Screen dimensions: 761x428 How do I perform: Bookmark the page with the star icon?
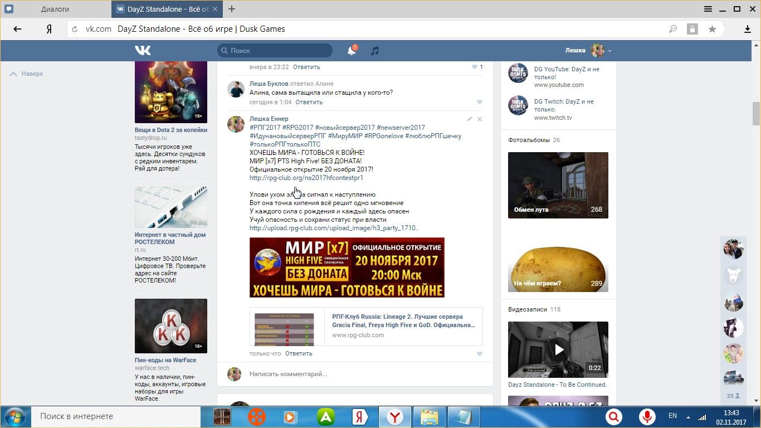[x=712, y=29]
